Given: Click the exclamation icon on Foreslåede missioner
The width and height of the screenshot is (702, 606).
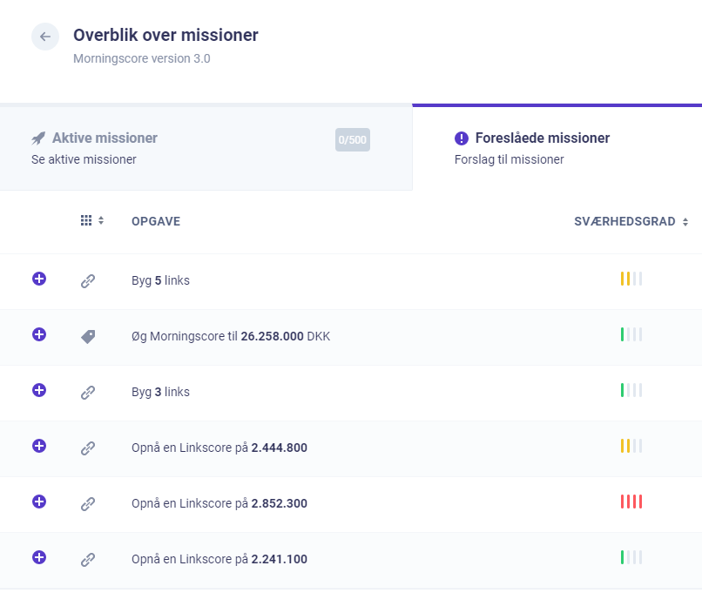Looking at the screenshot, I should pyautogui.click(x=461, y=138).
